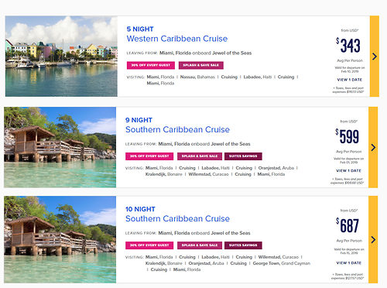Click the chevron arrow beside the $599 price
The height and width of the screenshot is (288, 387).
[373, 148]
